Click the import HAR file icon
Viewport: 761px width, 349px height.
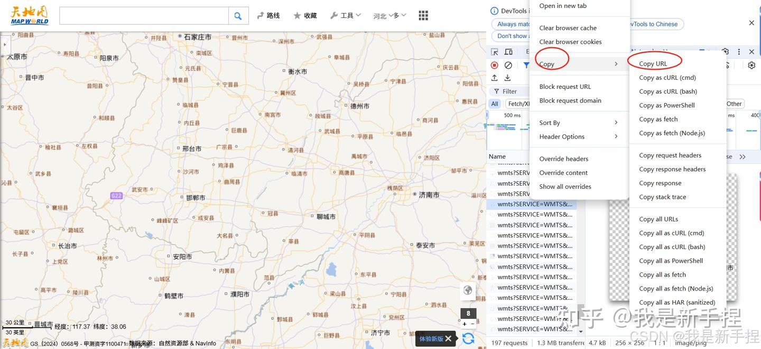point(495,77)
